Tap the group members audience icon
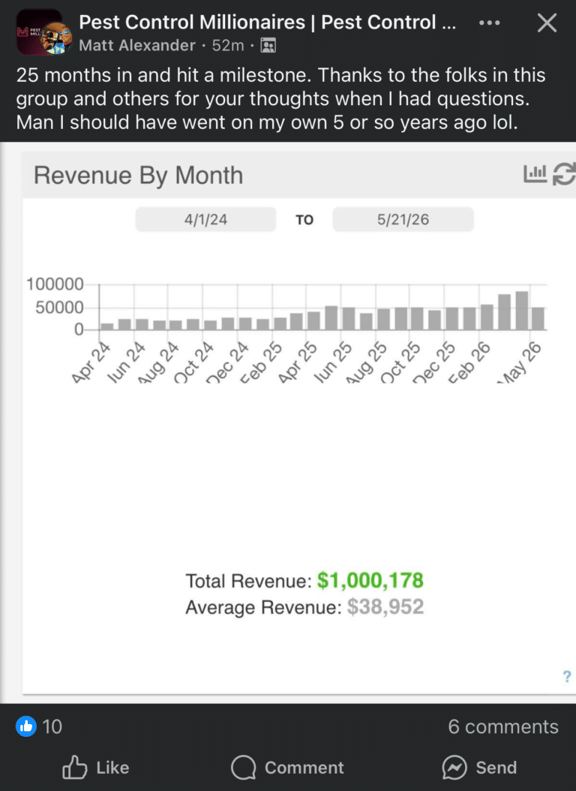 [268, 46]
